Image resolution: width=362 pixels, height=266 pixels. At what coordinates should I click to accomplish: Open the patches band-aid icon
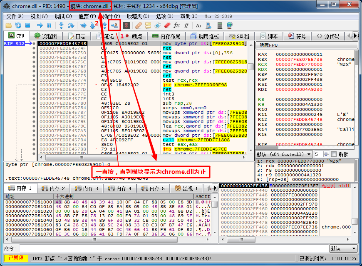(139, 25)
